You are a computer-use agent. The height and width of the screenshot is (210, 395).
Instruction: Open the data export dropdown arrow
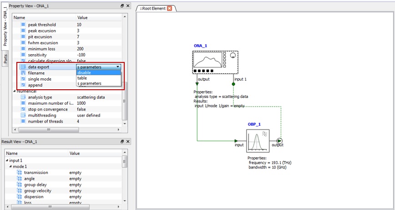click(x=118, y=67)
